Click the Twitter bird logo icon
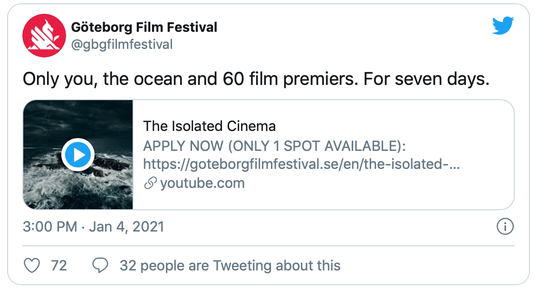 pyautogui.click(x=503, y=26)
